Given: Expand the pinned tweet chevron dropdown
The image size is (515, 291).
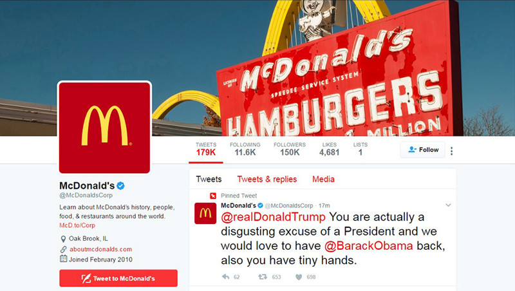Looking at the screenshot, I should coord(448,205).
